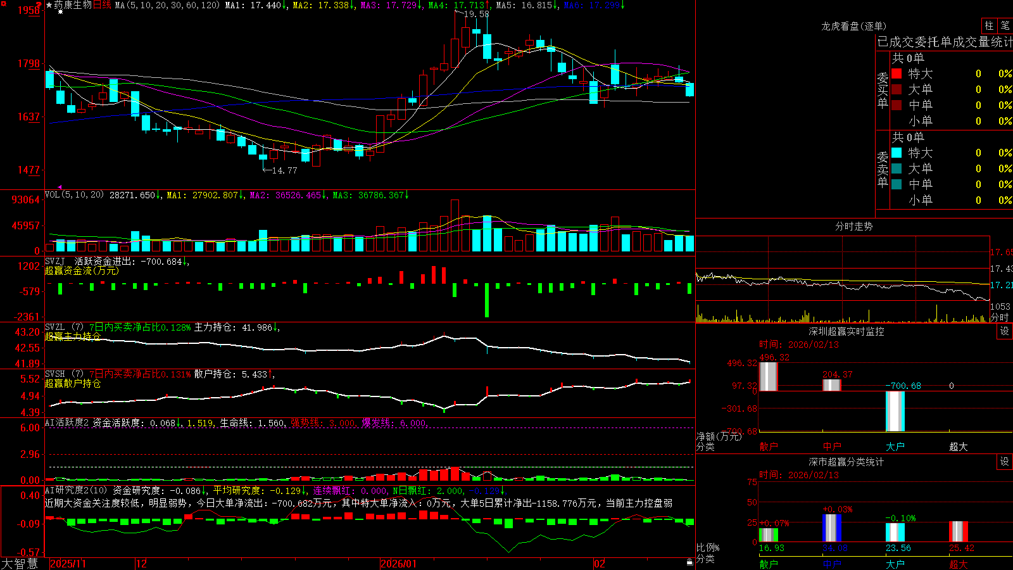
Task: Click the MA5: 16.815 value
Action: point(526,5)
